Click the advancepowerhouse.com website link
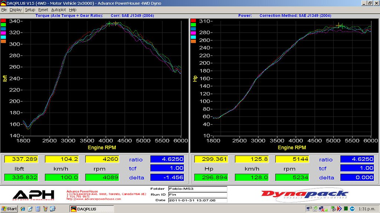Viewport: 380px width, 213px height. 94,199
